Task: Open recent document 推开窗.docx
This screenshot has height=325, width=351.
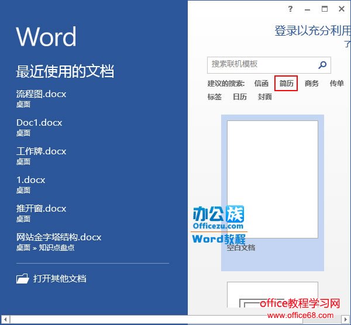Action: tap(41, 208)
